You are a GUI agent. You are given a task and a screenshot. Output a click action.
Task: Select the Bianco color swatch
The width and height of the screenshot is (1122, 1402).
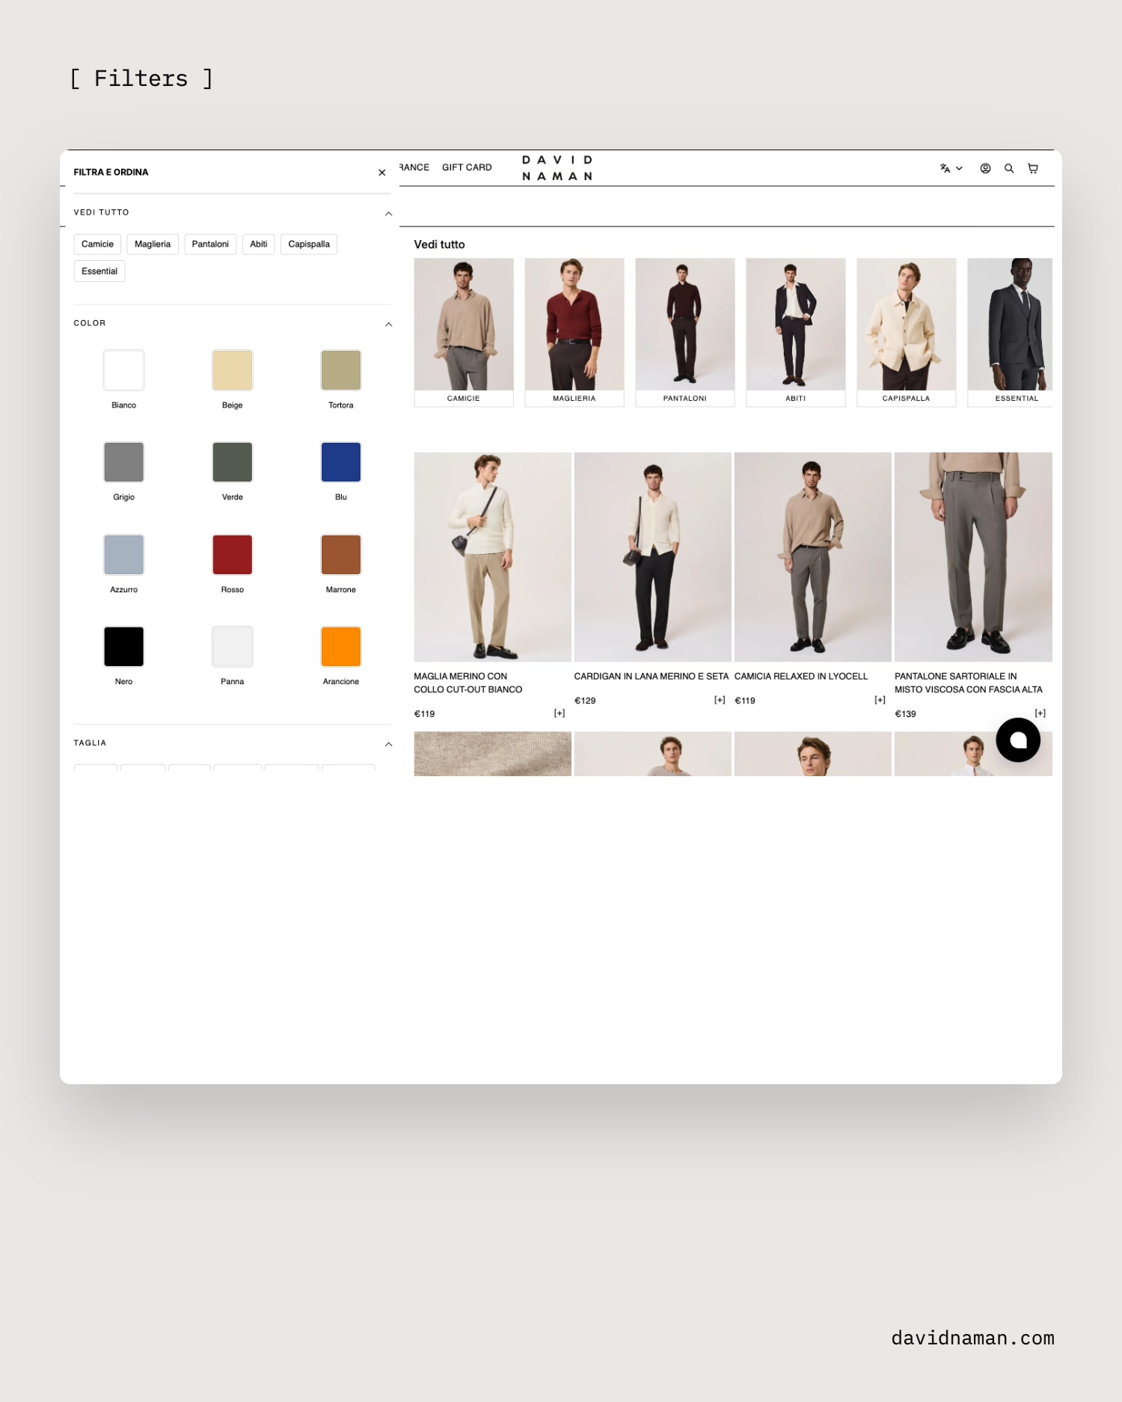[123, 370]
